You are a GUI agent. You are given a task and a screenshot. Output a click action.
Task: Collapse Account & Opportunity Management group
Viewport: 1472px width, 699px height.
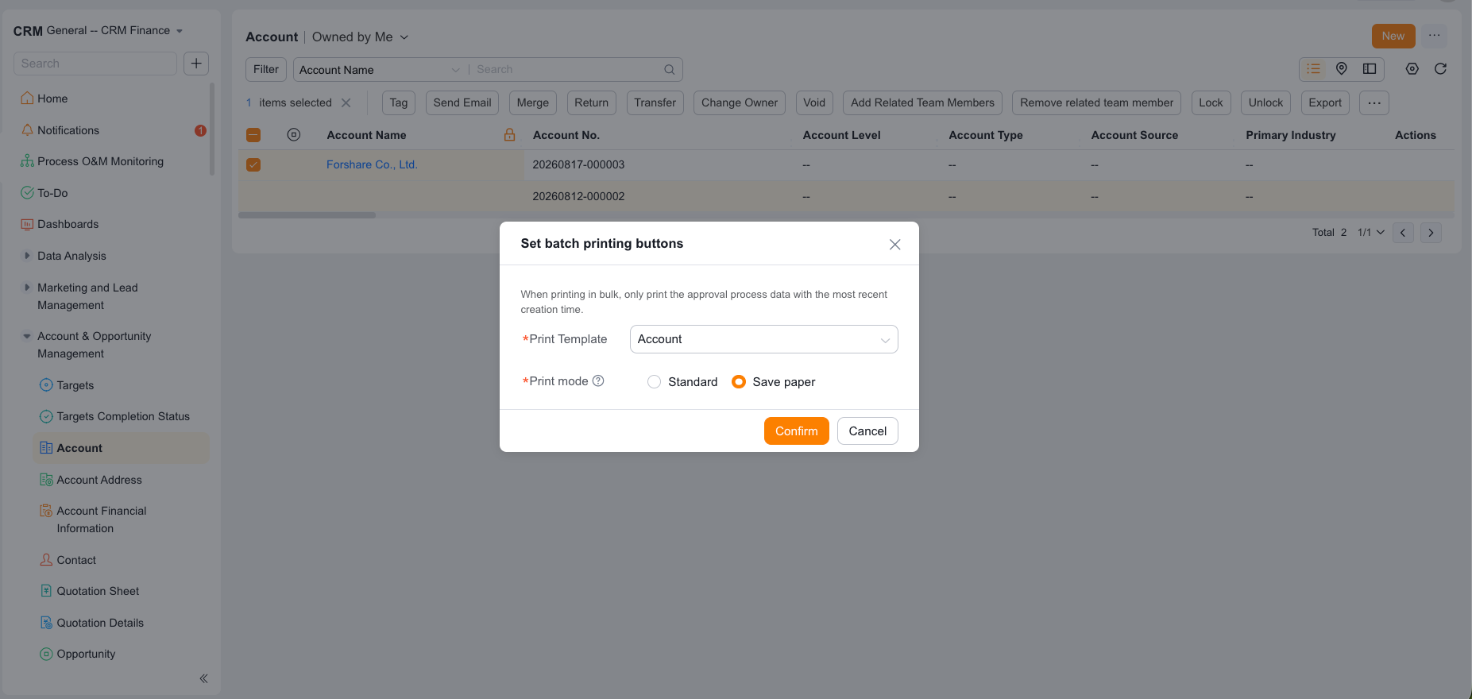[27, 336]
